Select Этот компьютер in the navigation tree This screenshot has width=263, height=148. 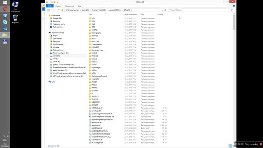[x=58, y=33]
